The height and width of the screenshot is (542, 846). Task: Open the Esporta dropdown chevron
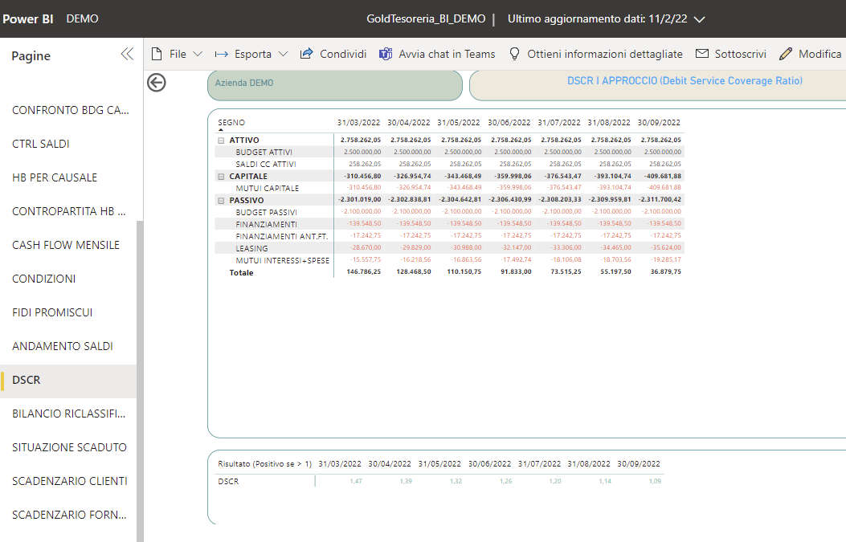click(283, 54)
